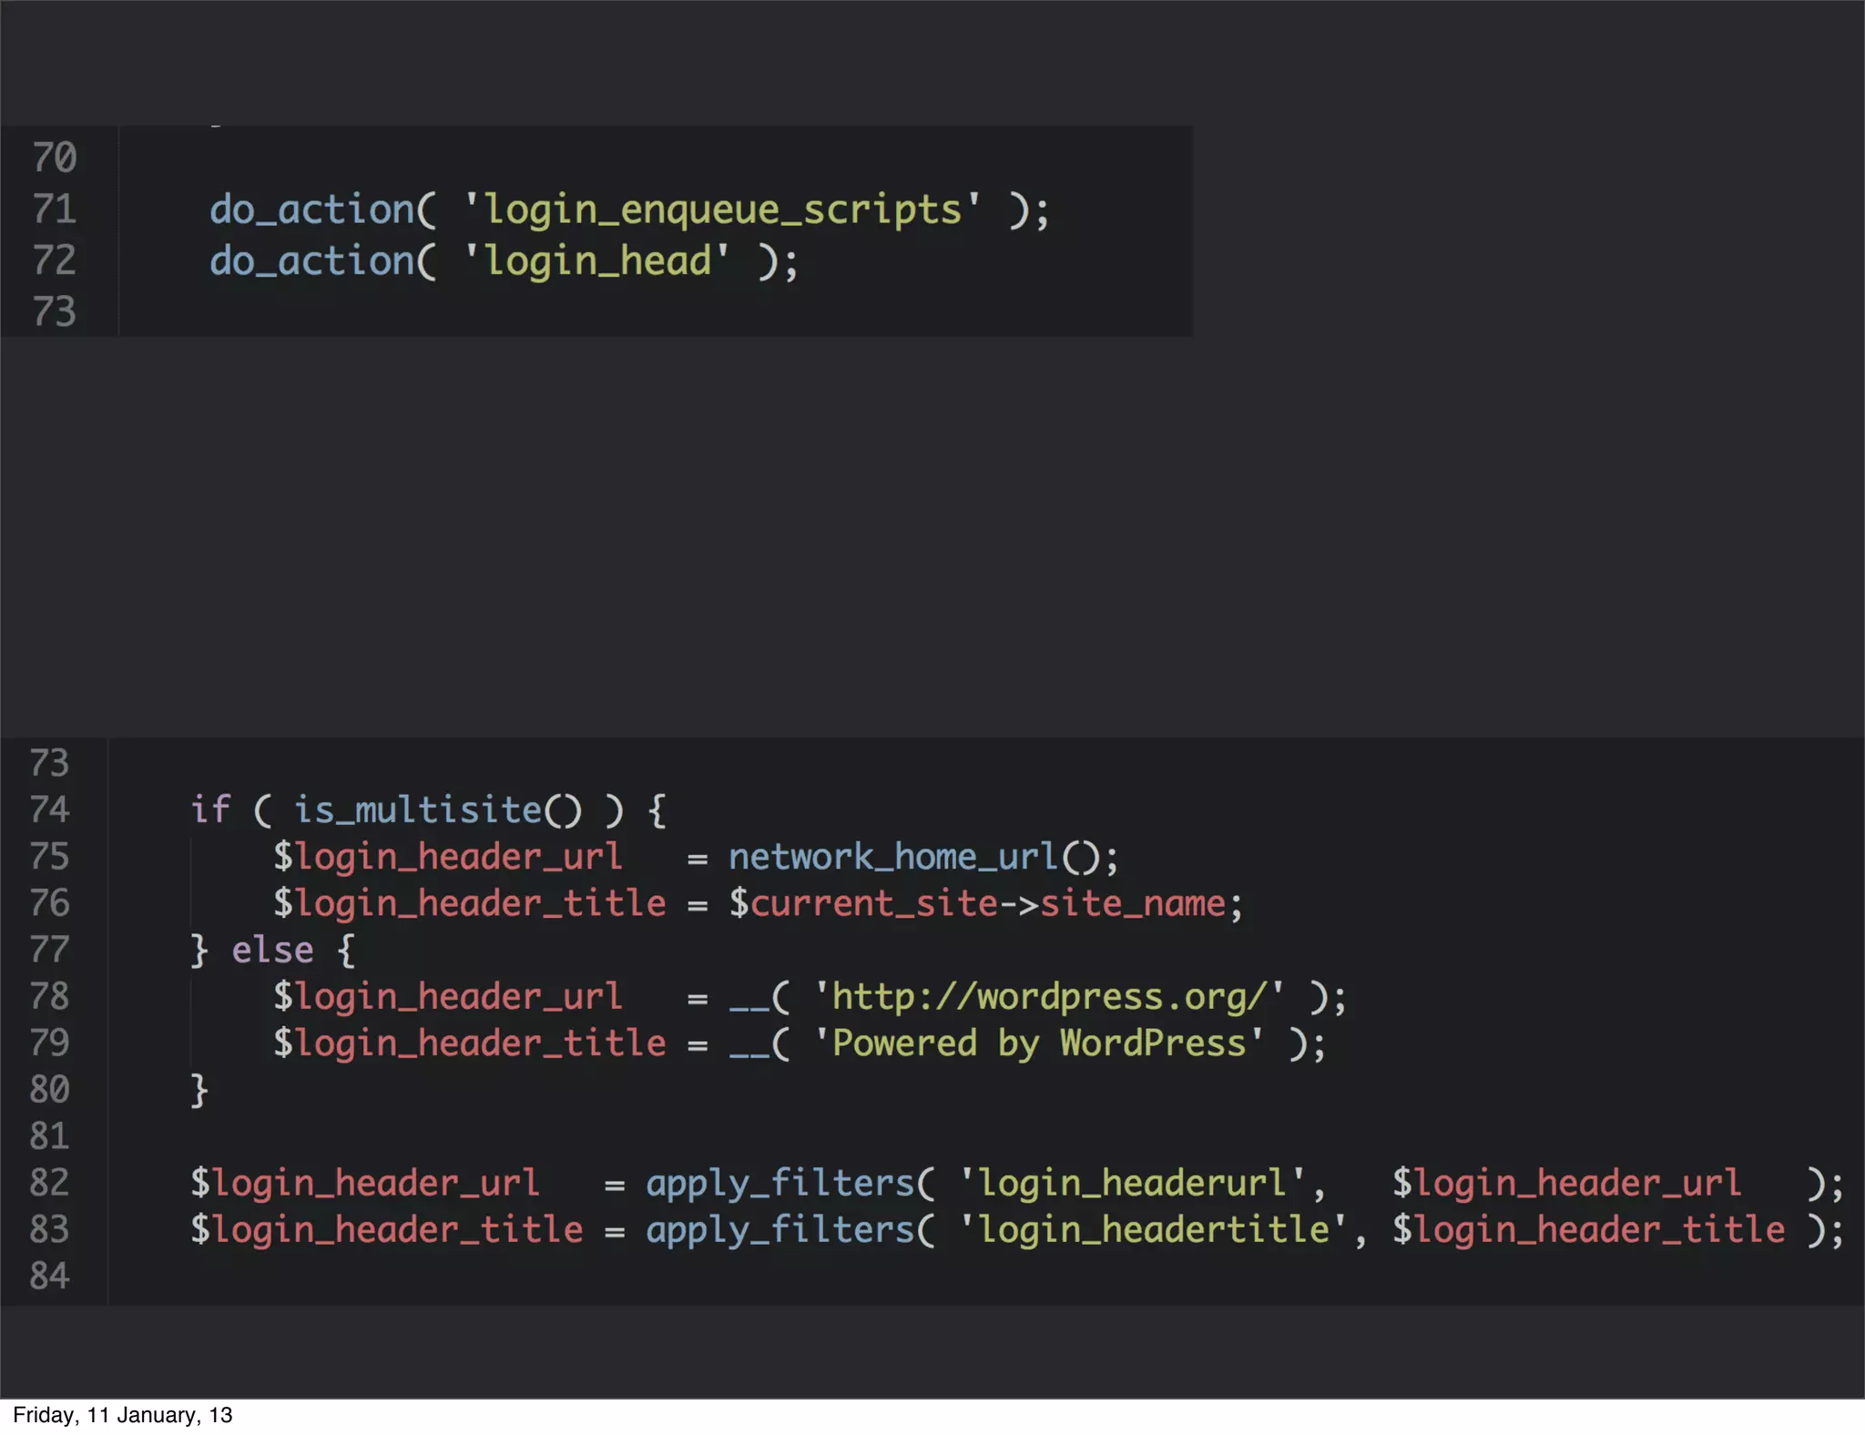1865x1435 pixels.
Task: Click the if keyword on line 74
Action: 210,809
